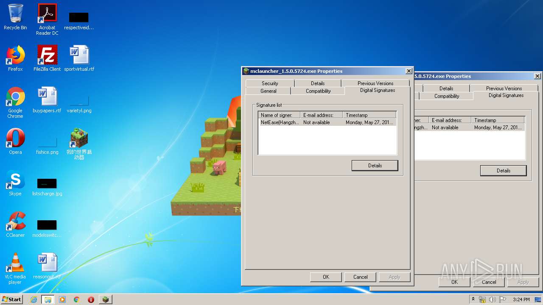Open the Minecraft launcher desktop shortcut
Image resolution: width=543 pixels, height=305 pixels.
[79, 144]
